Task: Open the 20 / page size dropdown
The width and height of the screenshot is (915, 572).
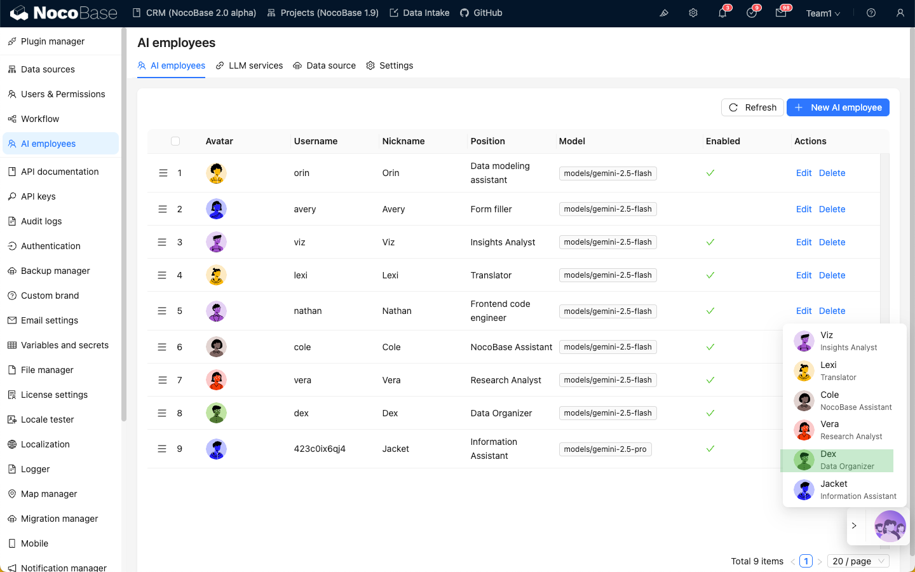Action: 859,561
